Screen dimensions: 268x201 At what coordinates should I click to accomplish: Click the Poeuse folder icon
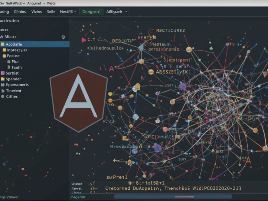[4, 56]
